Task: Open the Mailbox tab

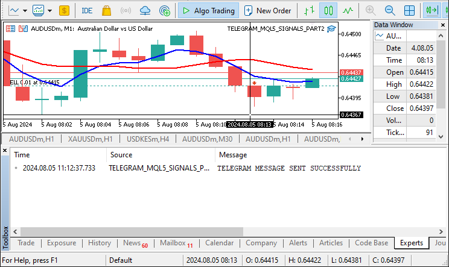Action: tap(176, 243)
